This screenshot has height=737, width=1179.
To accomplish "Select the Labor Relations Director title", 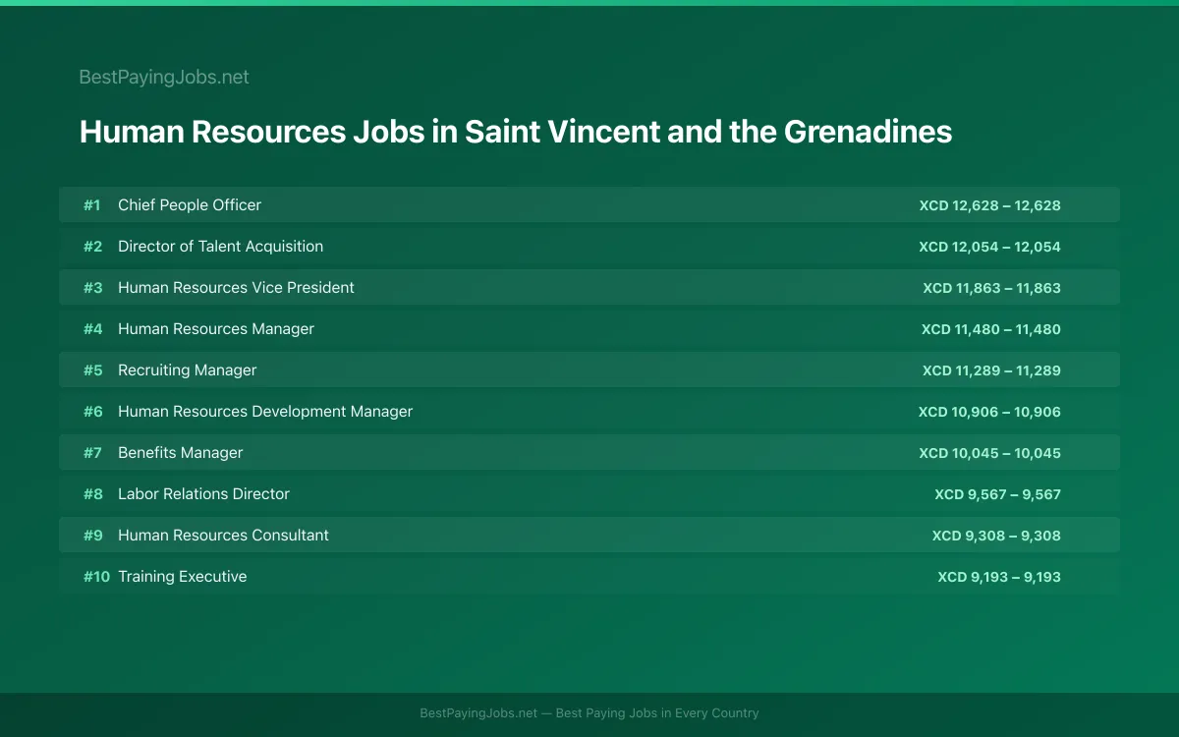I will (x=204, y=494).
